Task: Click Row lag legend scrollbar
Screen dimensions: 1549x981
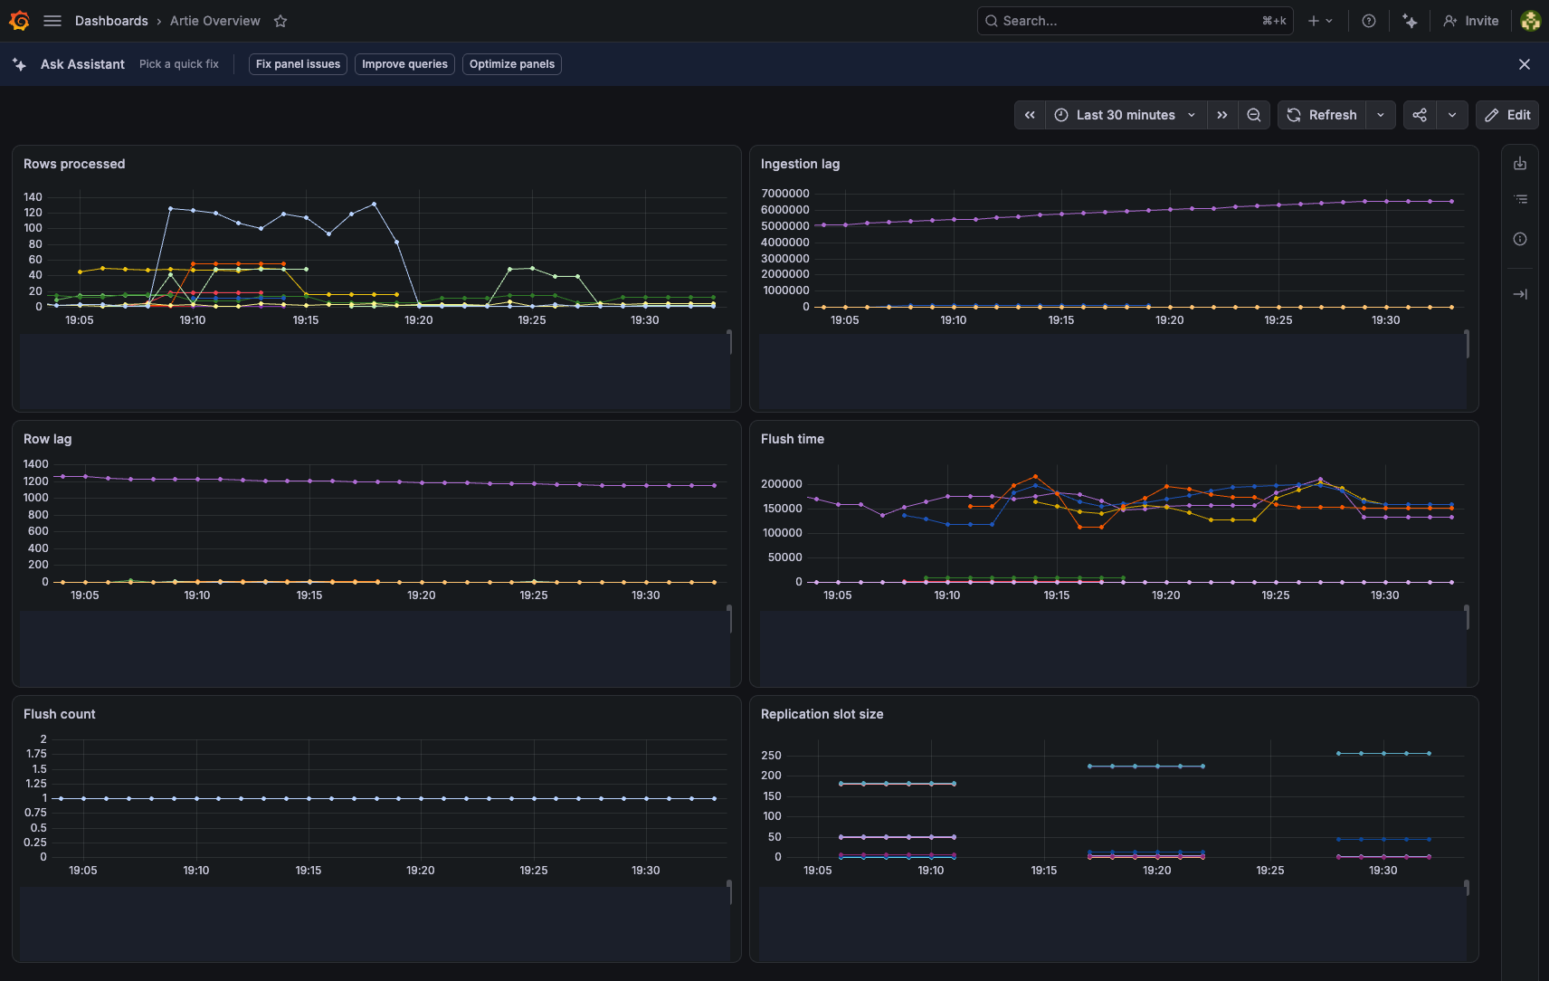Action: click(x=729, y=619)
